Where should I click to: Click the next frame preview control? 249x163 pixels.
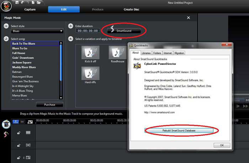(238, 106)
